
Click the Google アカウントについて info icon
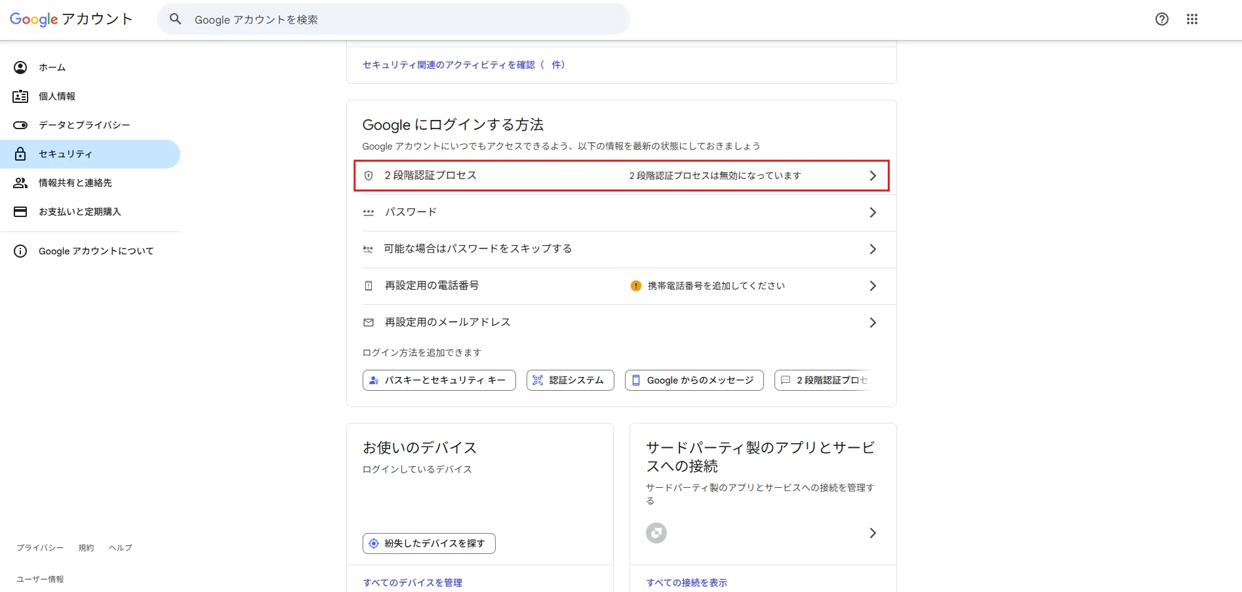coord(20,251)
